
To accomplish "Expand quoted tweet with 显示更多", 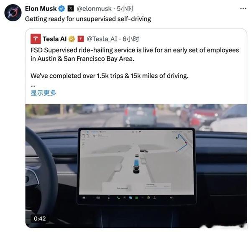I will 44,93.
